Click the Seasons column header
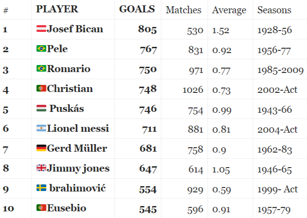The height and width of the screenshot is (218, 307). (274, 10)
